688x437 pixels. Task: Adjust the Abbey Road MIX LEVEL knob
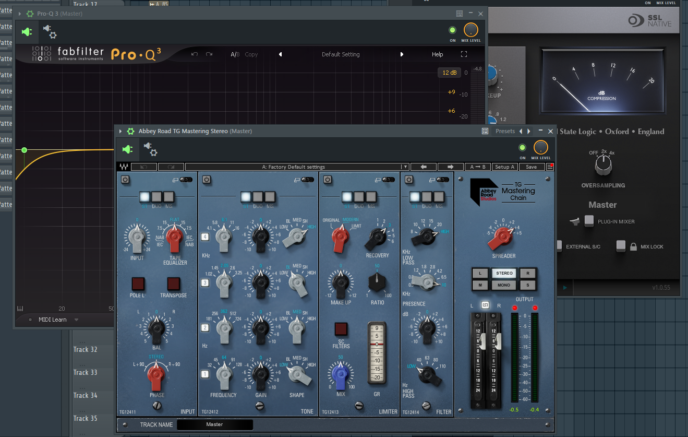[x=541, y=147]
